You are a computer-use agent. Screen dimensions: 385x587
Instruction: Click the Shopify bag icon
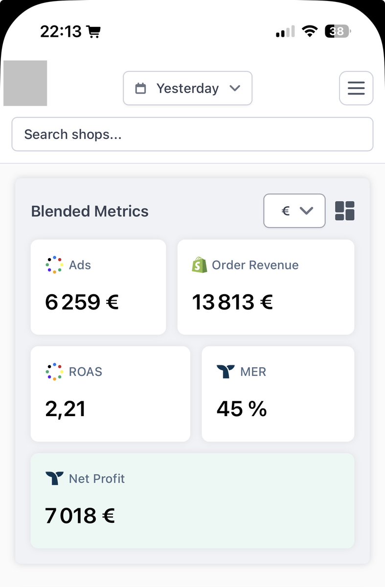click(200, 265)
